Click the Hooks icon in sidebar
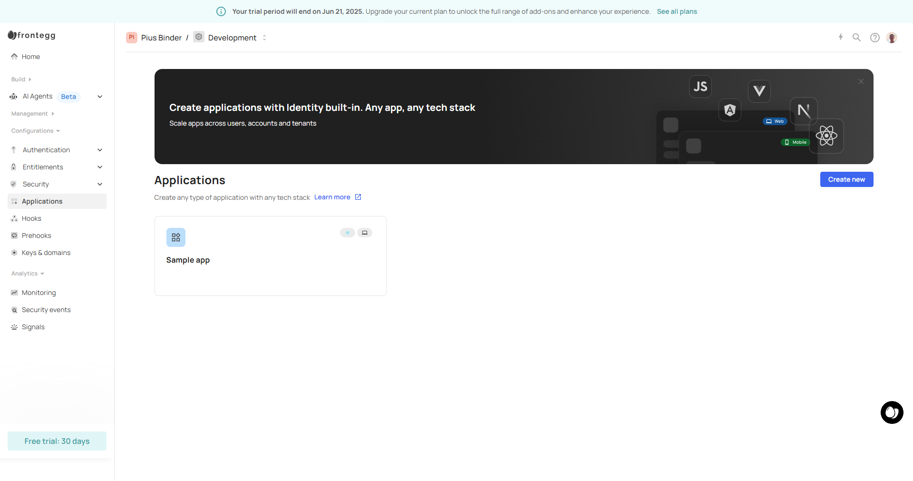The height and width of the screenshot is (481, 913). tap(14, 218)
